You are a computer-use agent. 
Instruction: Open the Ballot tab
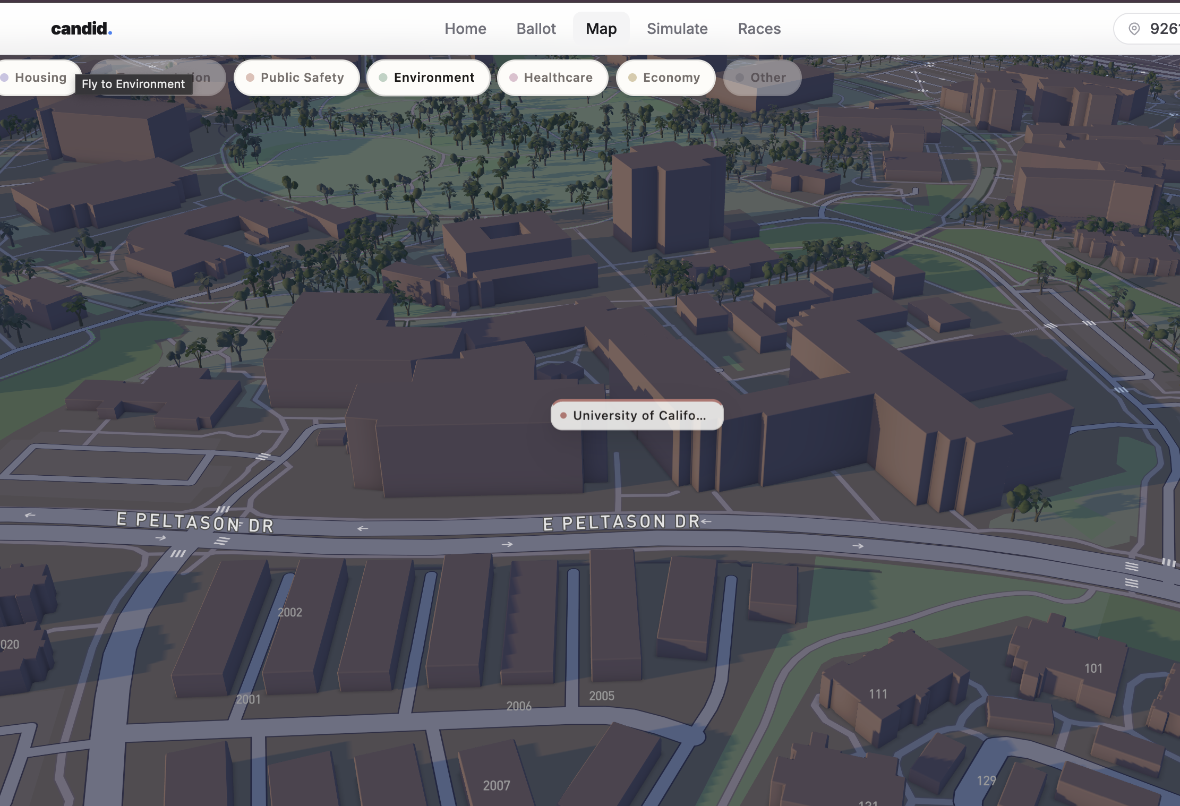point(536,29)
